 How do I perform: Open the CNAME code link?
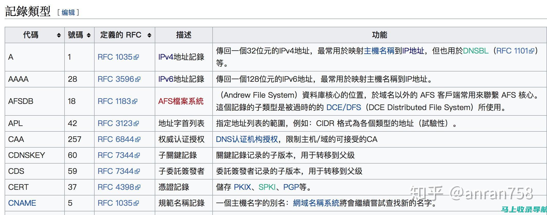click(x=22, y=203)
